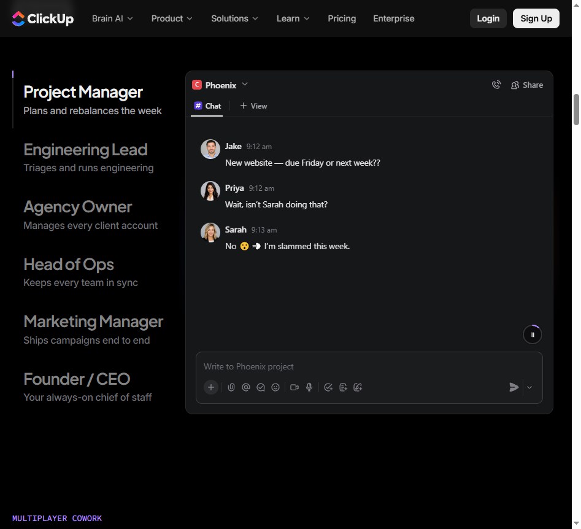The width and height of the screenshot is (581, 529).
Task: Click the Login button
Action: (x=488, y=18)
